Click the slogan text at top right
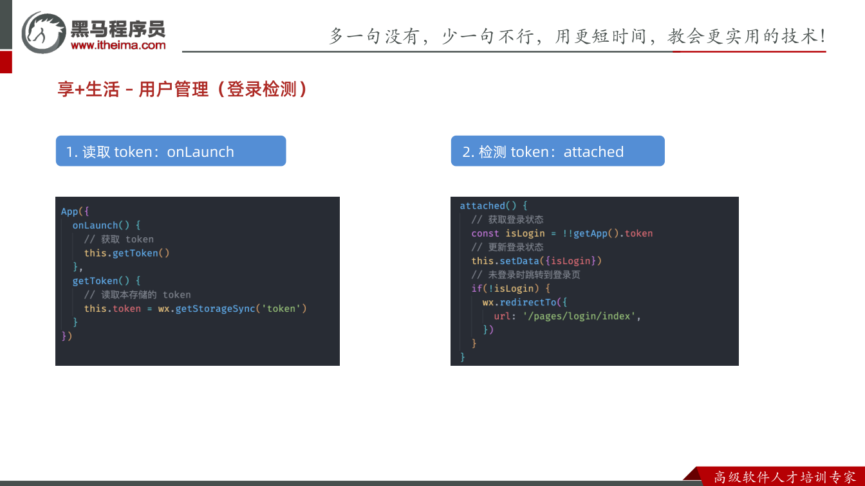 [577, 36]
